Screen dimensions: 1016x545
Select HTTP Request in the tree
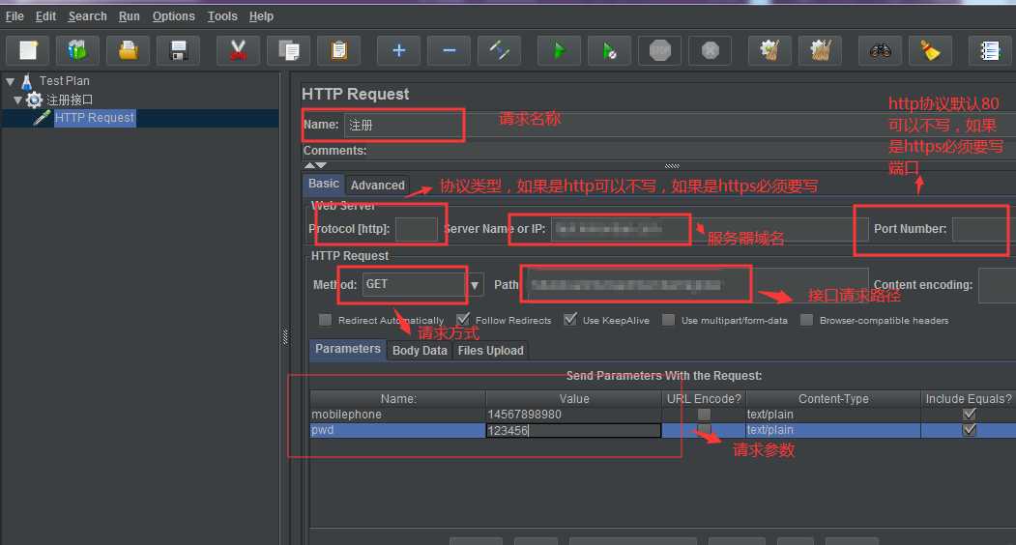click(x=94, y=118)
